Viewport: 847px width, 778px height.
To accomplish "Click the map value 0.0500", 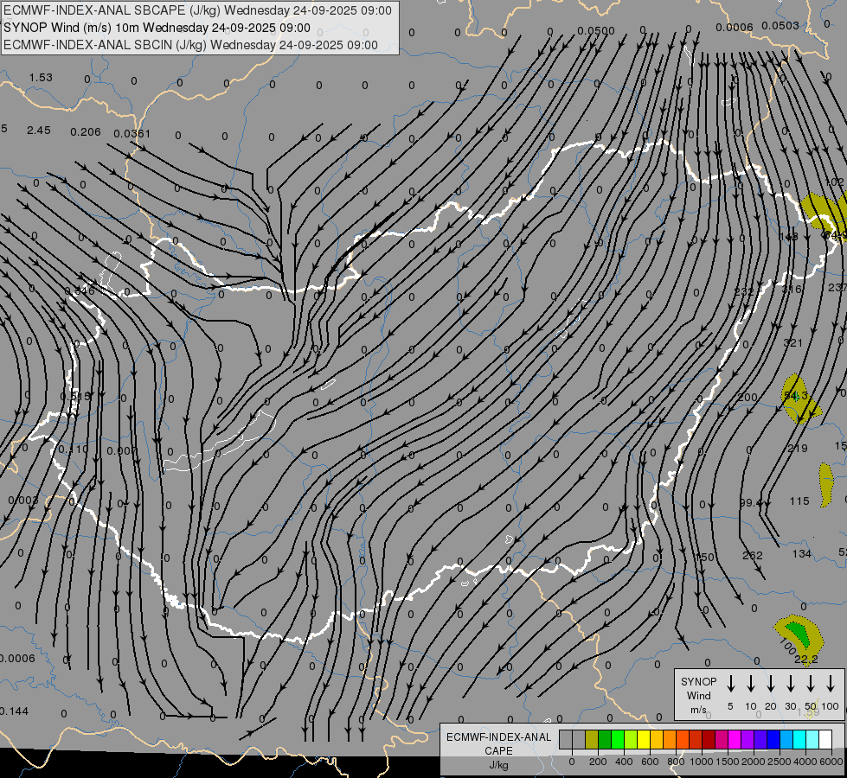I will (x=596, y=31).
